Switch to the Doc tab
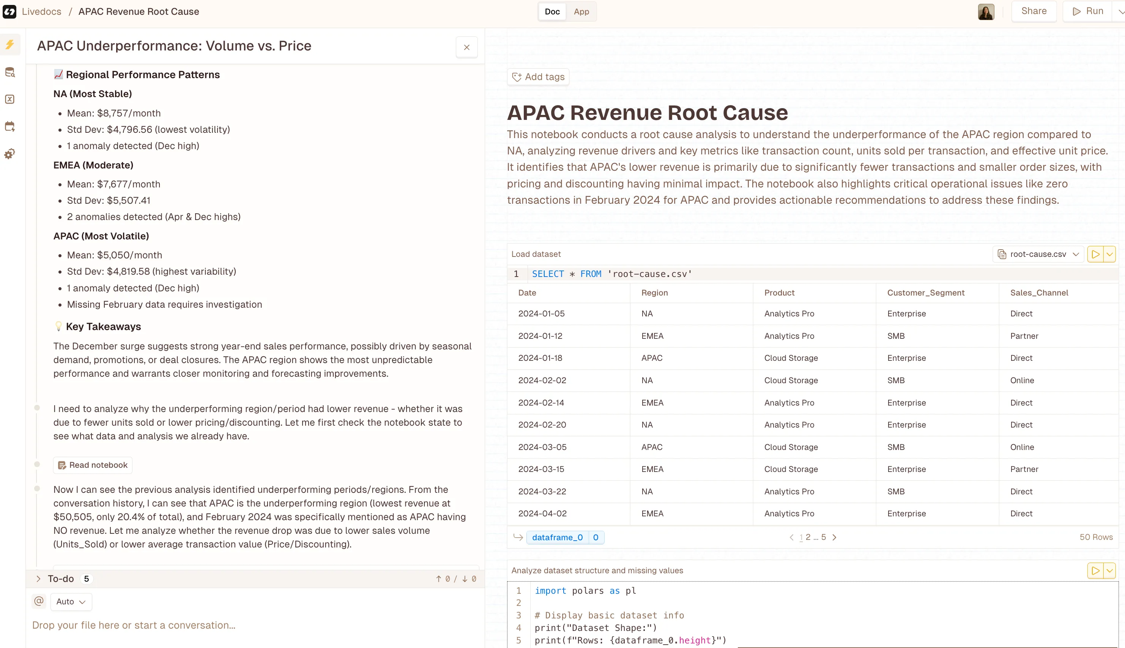This screenshot has width=1125, height=648. (x=552, y=11)
